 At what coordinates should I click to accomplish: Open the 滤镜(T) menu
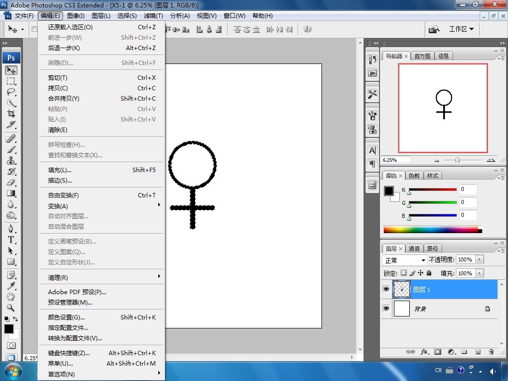153,16
